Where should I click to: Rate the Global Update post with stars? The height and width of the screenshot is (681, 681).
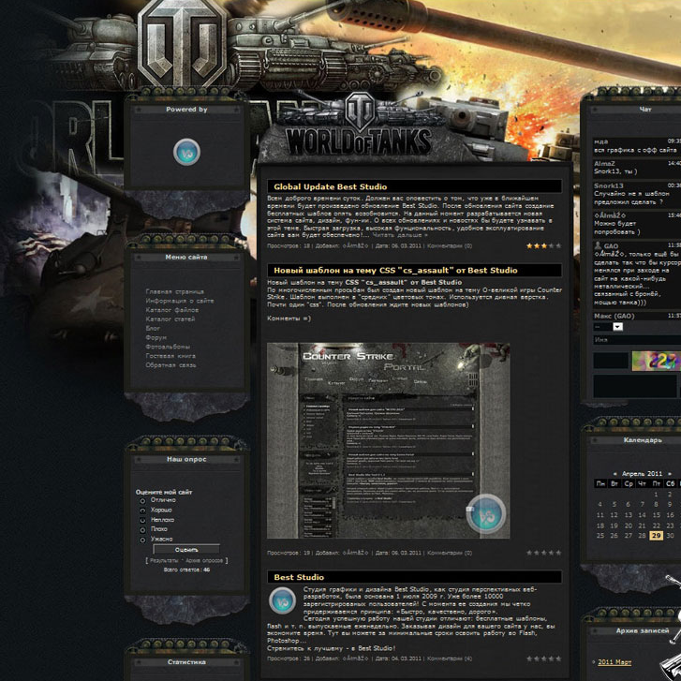point(543,245)
